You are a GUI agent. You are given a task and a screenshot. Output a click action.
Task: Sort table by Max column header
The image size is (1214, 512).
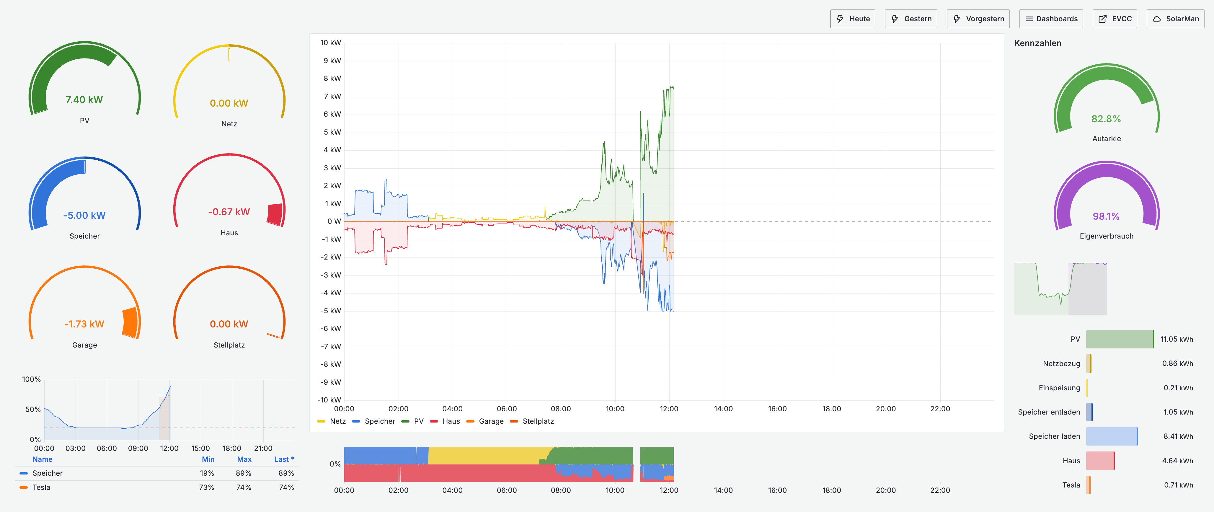pyautogui.click(x=244, y=459)
